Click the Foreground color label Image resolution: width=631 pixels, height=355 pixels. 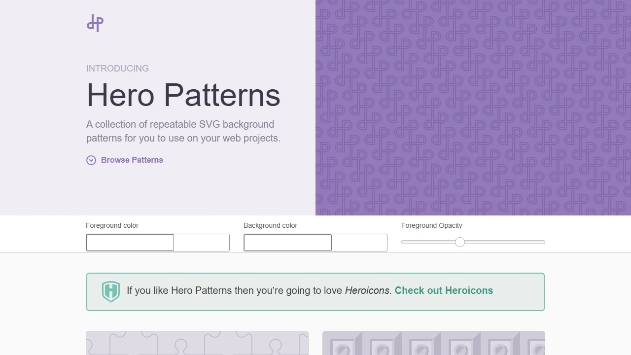(x=112, y=225)
